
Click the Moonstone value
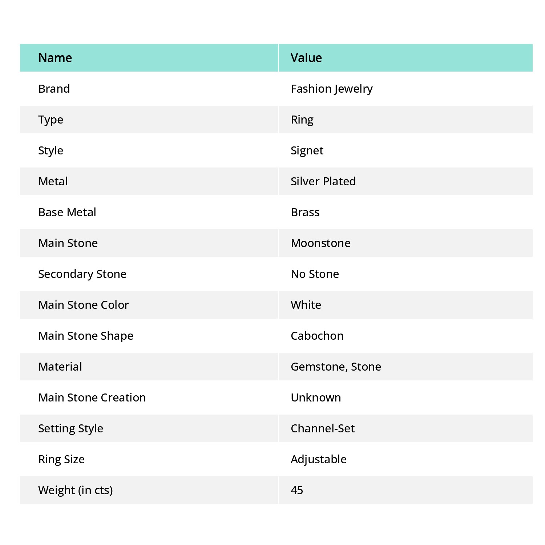(x=320, y=243)
